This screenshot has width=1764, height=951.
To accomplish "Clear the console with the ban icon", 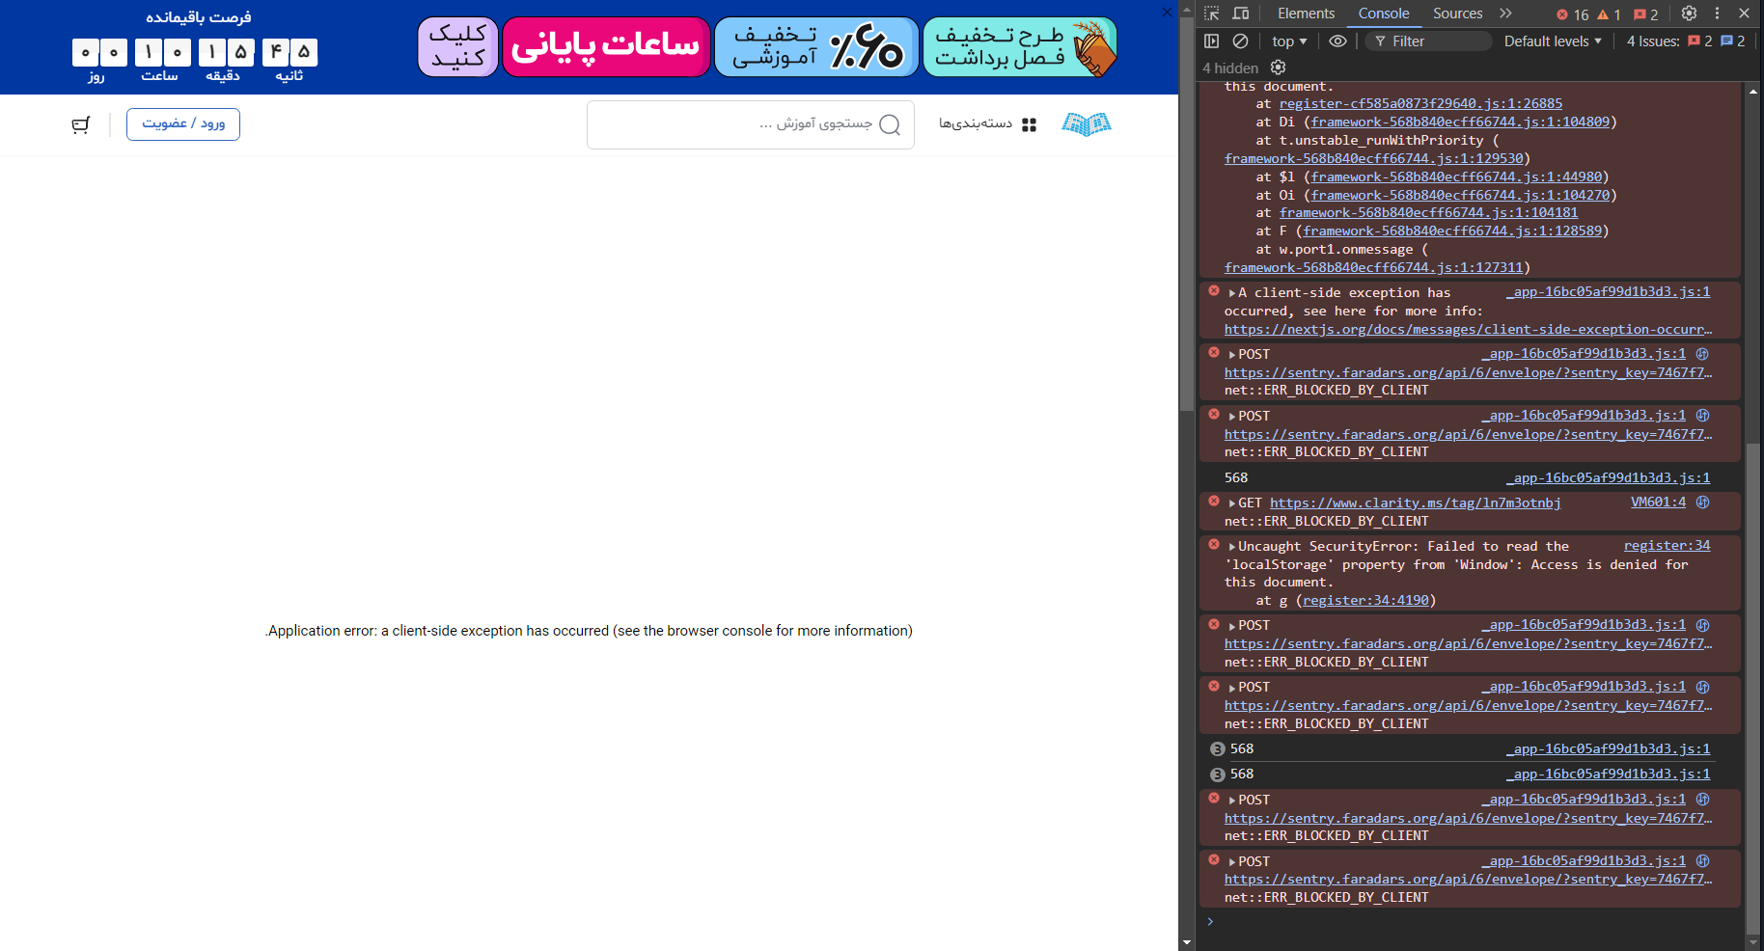I will coord(1241,41).
